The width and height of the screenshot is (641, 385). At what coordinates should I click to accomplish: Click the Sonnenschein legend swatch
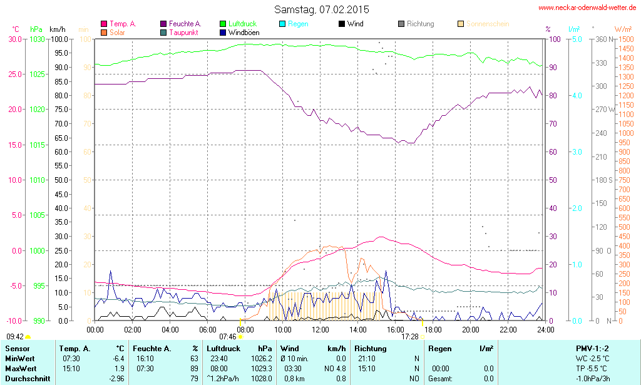[x=461, y=24]
